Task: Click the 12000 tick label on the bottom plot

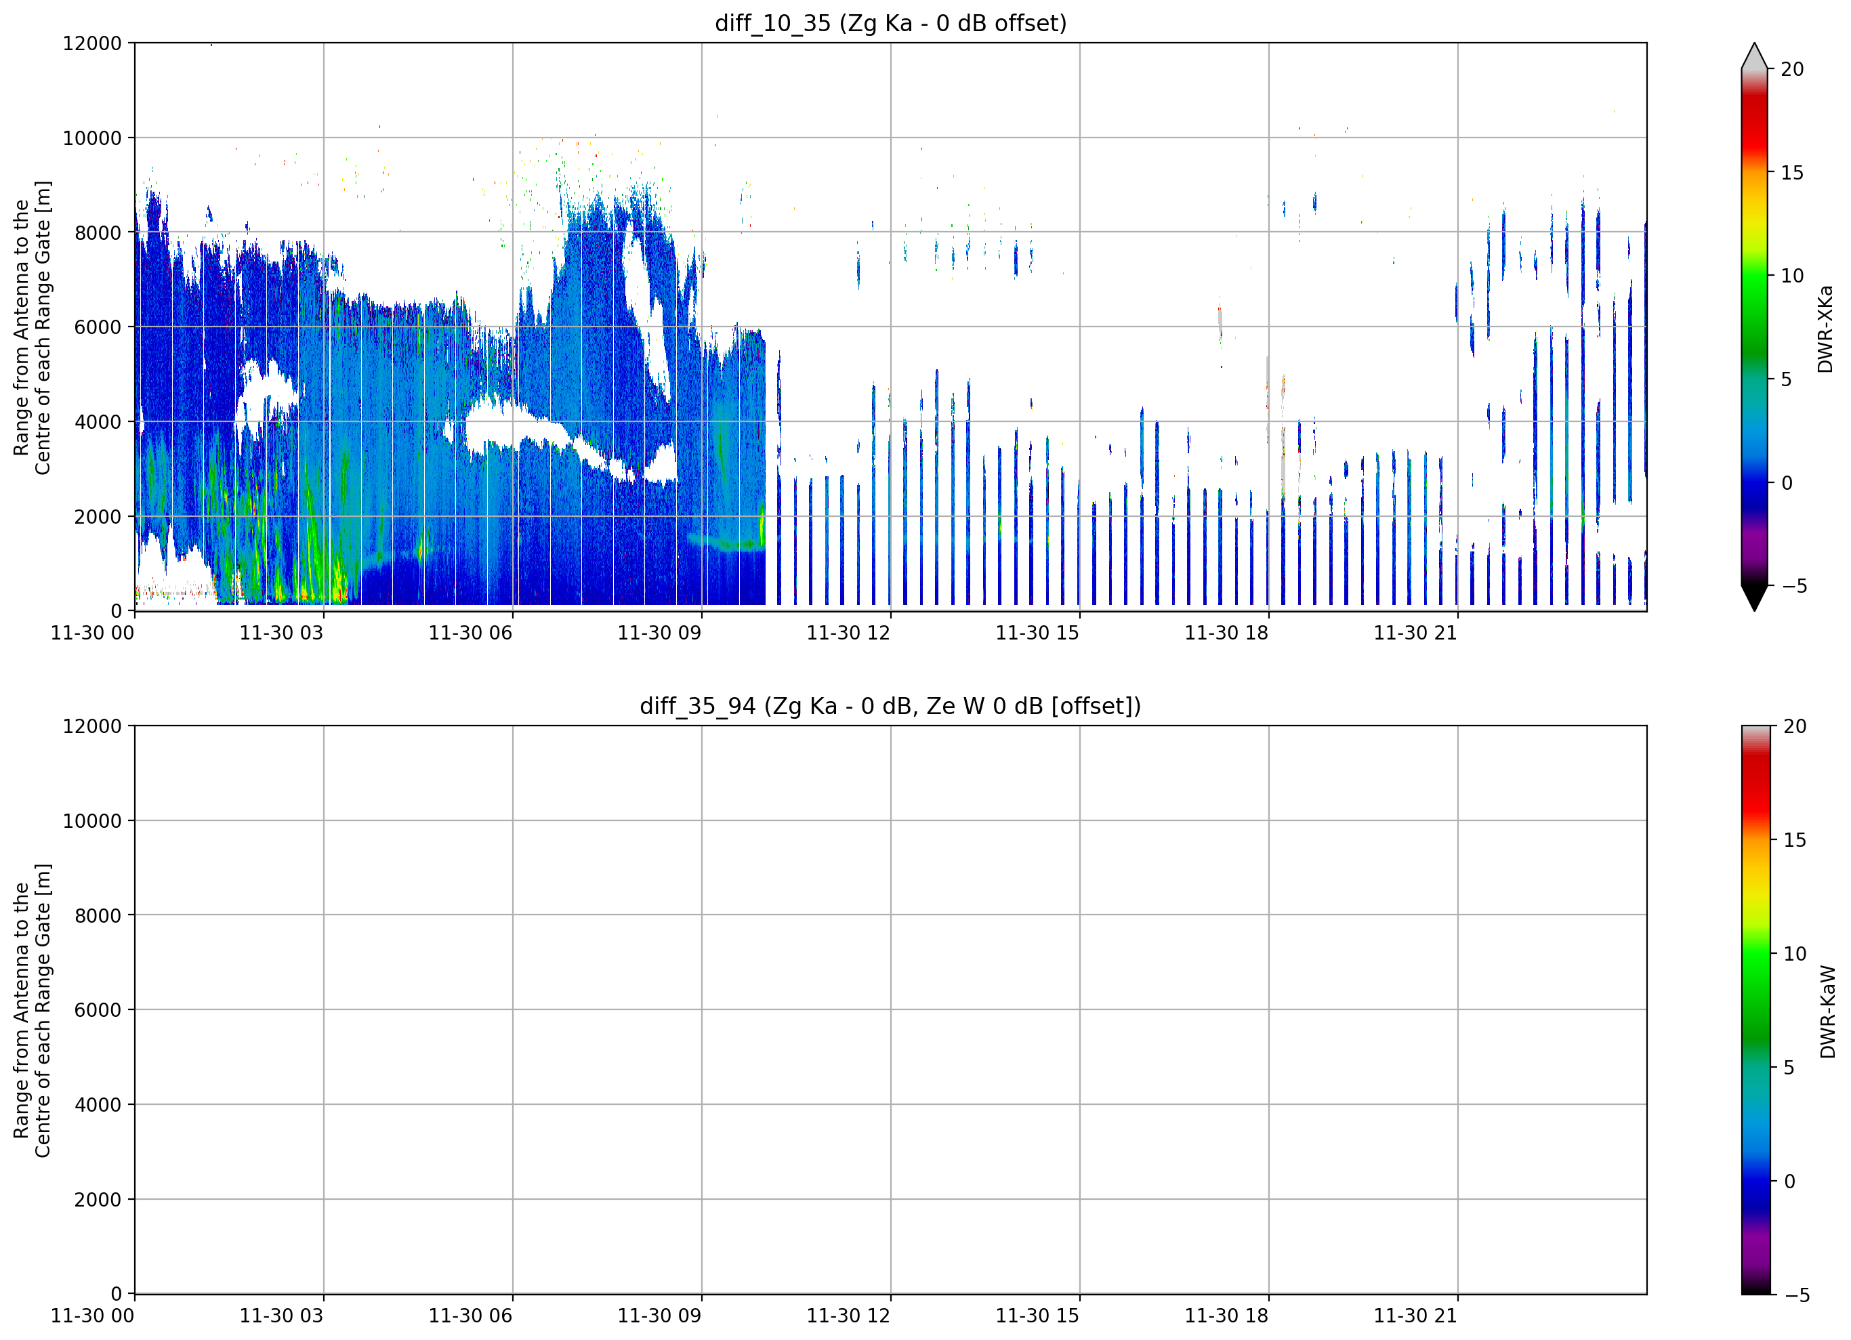Action: point(92,726)
